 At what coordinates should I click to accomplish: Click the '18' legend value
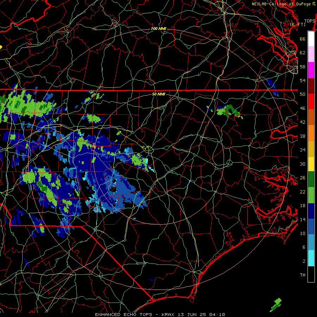click(303, 206)
